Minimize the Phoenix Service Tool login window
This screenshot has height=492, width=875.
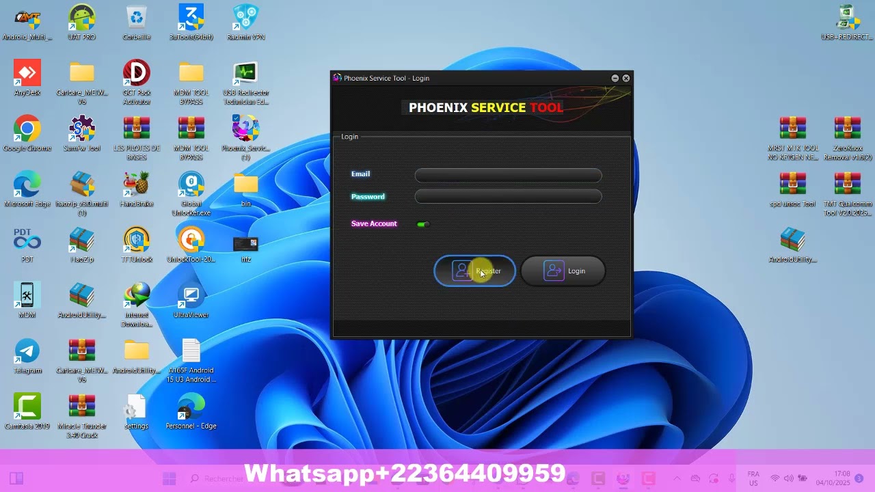[615, 79]
